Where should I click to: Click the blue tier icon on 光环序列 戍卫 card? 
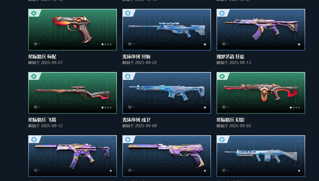(x=128, y=76)
